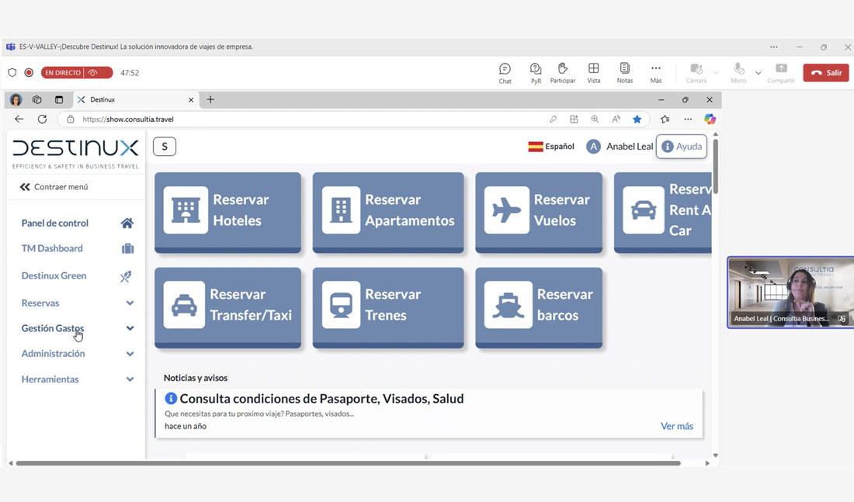This screenshot has width=854, height=502.
Task: Select the Destinux browser tab
Action: coord(132,100)
